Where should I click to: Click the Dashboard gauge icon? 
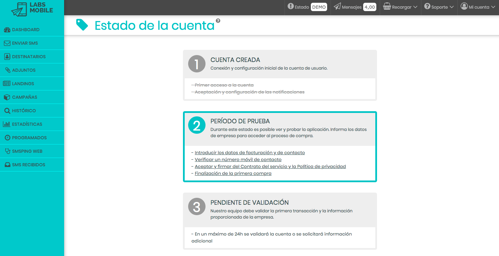click(x=7, y=30)
